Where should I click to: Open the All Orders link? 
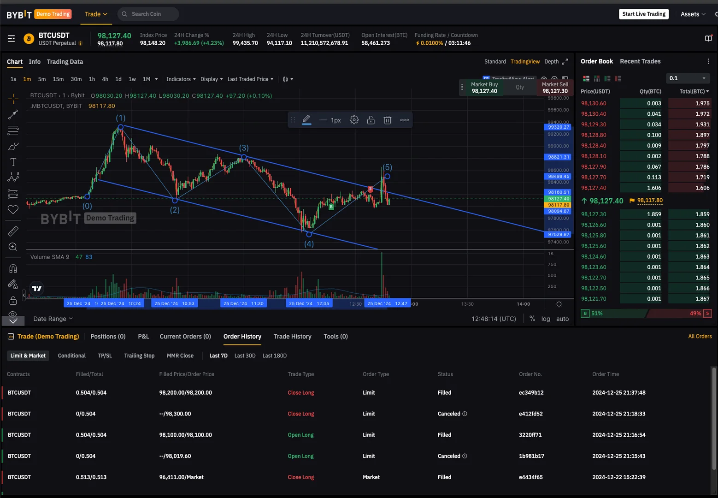[x=700, y=337]
